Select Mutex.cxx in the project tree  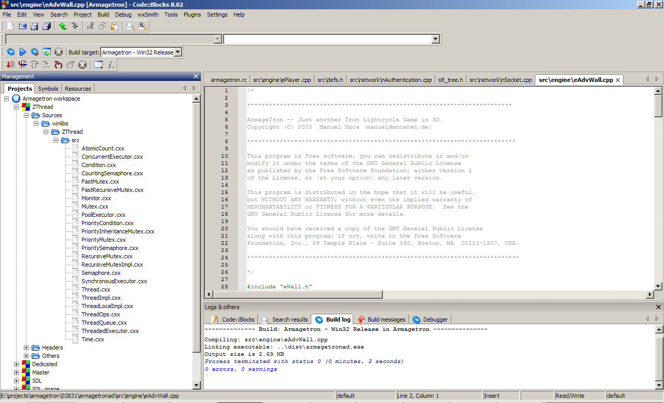(x=94, y=206)
